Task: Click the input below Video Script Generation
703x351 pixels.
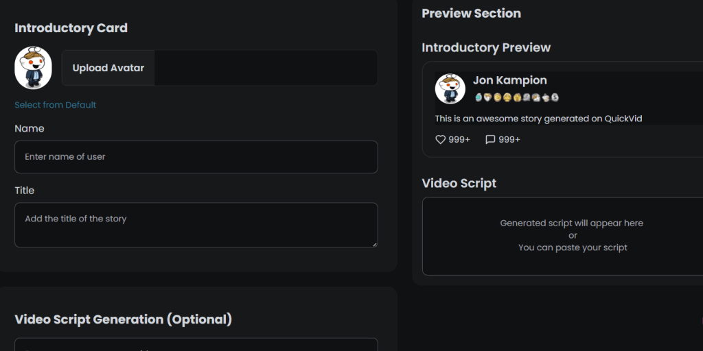Action: click(x=196, y=345)
